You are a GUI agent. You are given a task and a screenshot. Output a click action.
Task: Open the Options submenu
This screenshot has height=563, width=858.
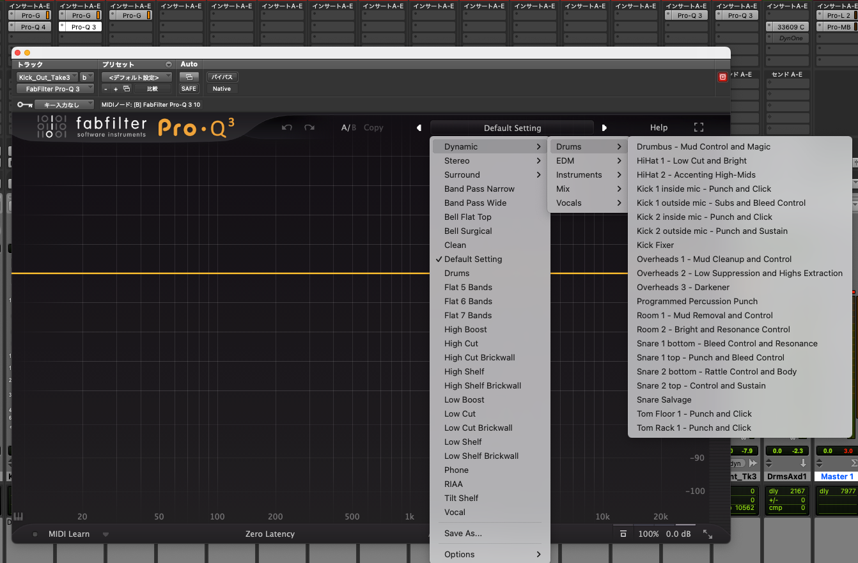point(490,555)
